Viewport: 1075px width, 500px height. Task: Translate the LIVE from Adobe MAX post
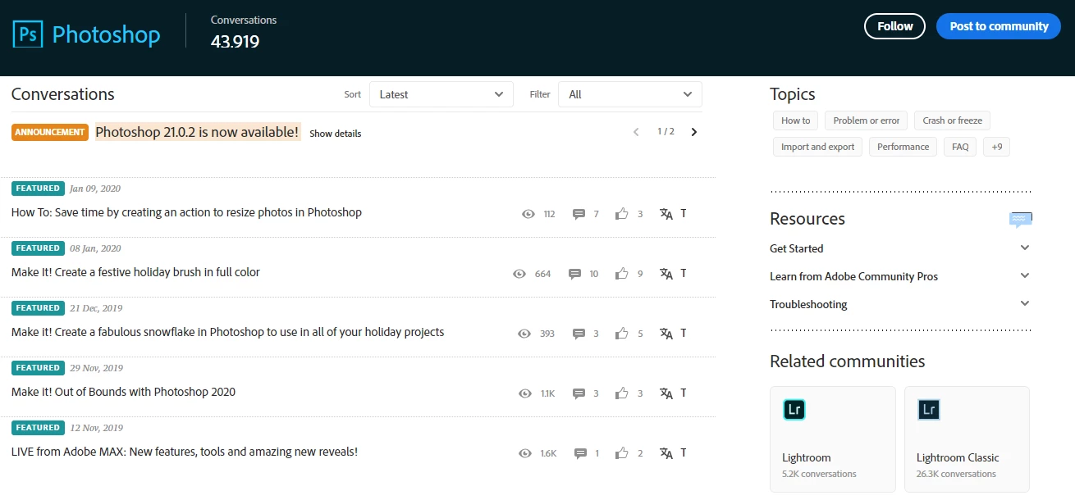666,453
